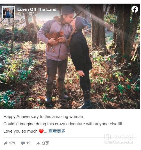Click the Happy Anniversary caption line
Screen dimensions: 141x150
coord(44,117)
